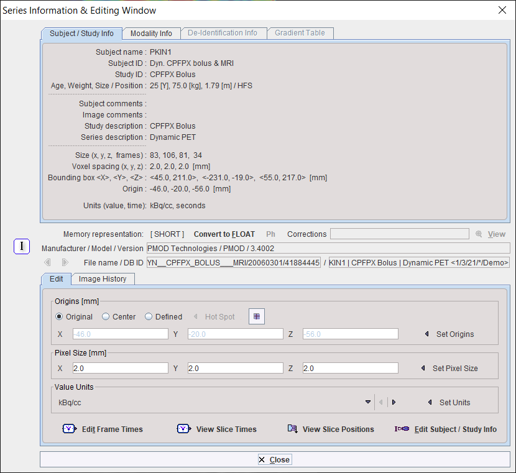This screenshot has width=516, height=473.
Task: Click the Origins X field showing -46.0
Action: tap(121, 334)
